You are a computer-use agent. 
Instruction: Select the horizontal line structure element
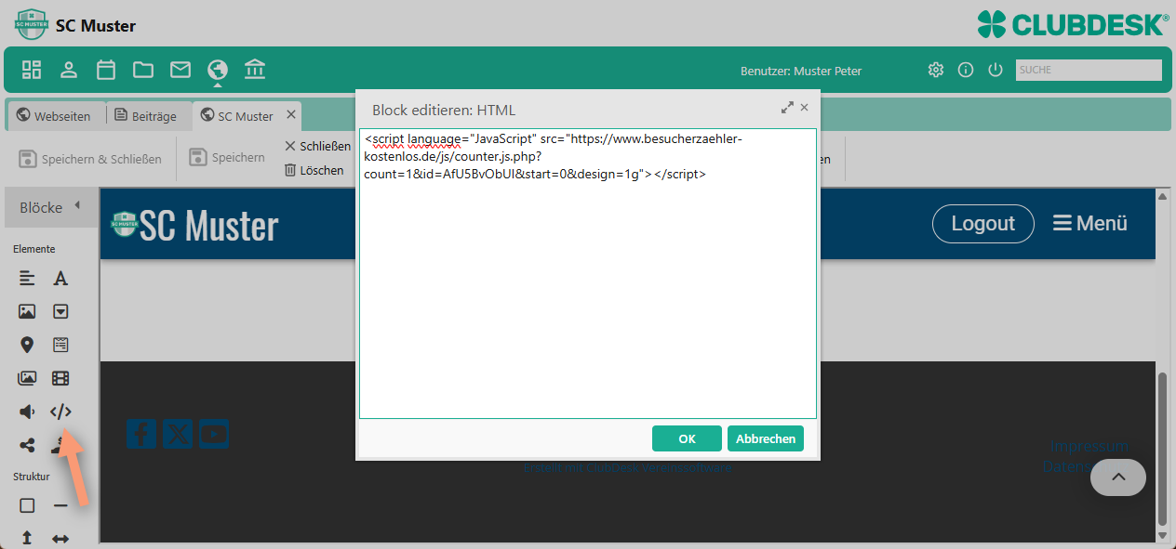pyautogui.click(x=60, y=505)
